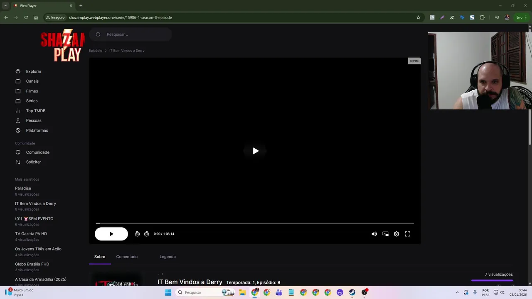
Task: Click IT Bem Vindos a Derry breadcrumb
Action: pos(127,51)
